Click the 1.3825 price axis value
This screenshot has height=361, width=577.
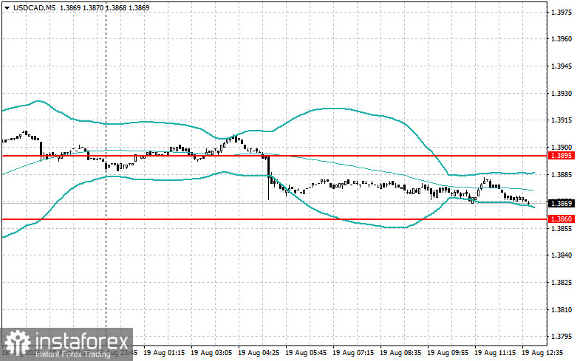click(561, 282)
